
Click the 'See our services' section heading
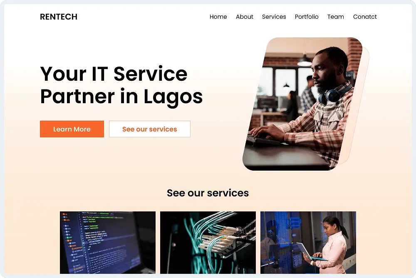(208, 193)
